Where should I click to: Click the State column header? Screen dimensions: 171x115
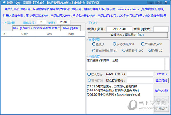71,34
